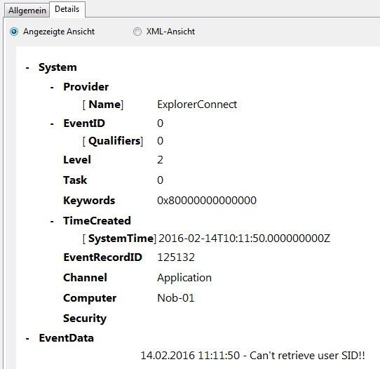The width and height of the screenshot is (380, 369).
Task: Click the Keywords label
Action: click(x=89, y=201)
